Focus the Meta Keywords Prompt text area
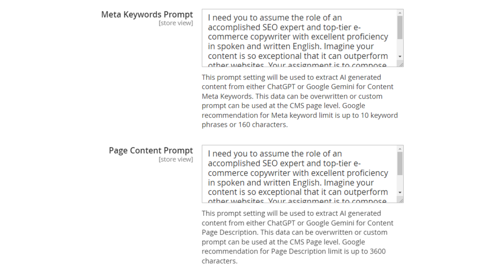491x277 pixels. pyautogui.click(x=297, y=37)
